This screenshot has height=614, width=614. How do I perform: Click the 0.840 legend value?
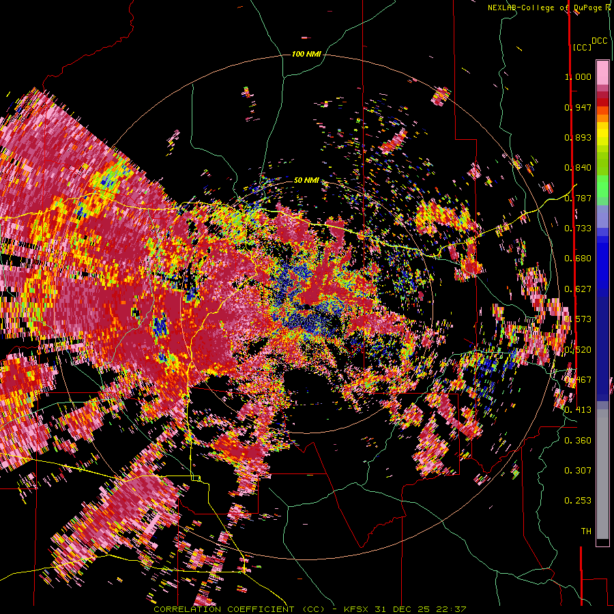click(578, 168)
